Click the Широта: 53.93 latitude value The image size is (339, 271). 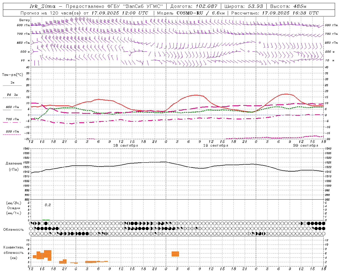click(x=244, y=6)
